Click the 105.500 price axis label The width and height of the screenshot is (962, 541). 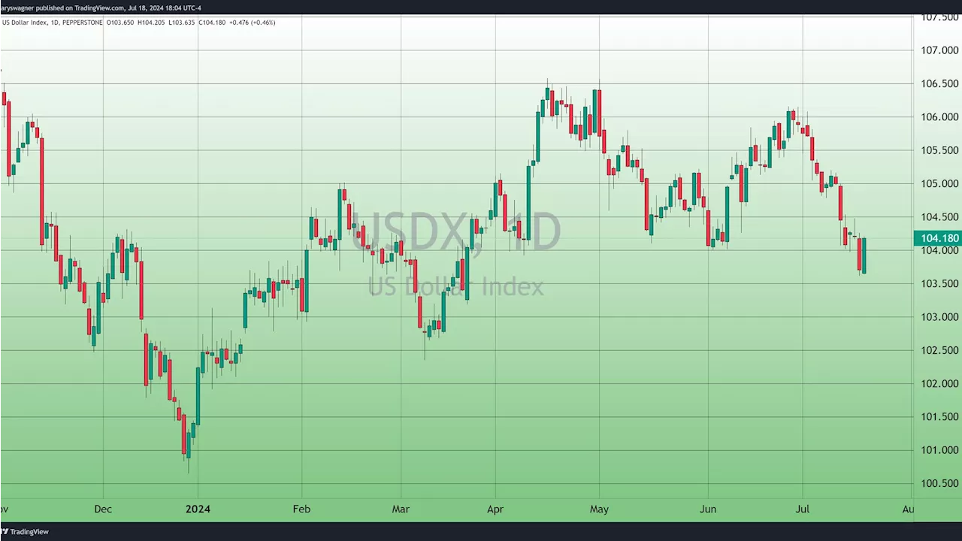tap(939, 150)
